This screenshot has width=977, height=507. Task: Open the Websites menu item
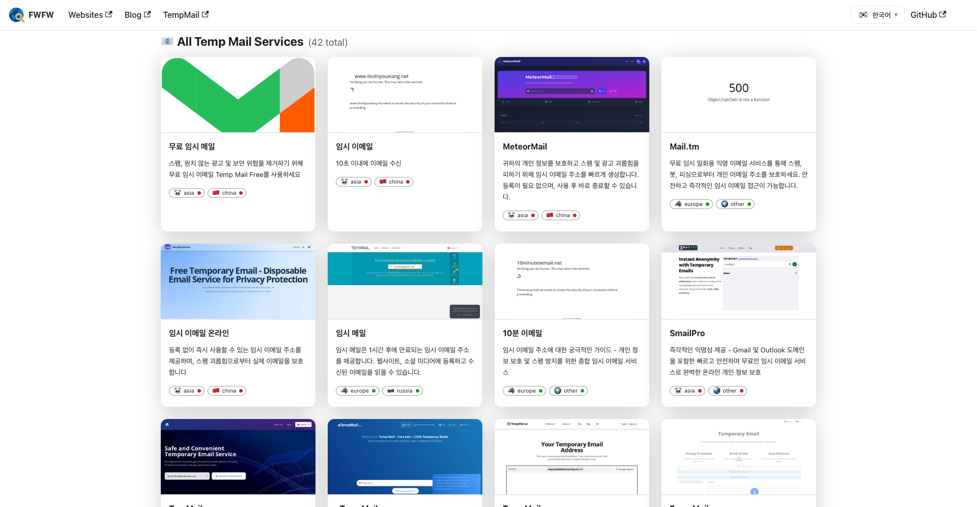85,14
